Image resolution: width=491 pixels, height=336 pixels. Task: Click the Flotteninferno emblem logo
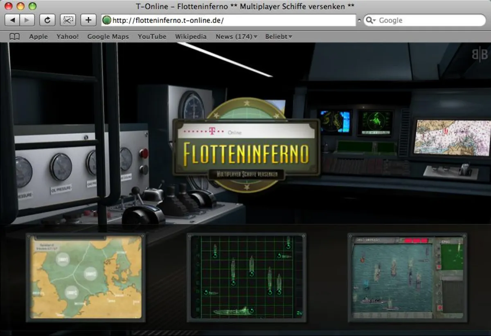(x=245, y=147)
